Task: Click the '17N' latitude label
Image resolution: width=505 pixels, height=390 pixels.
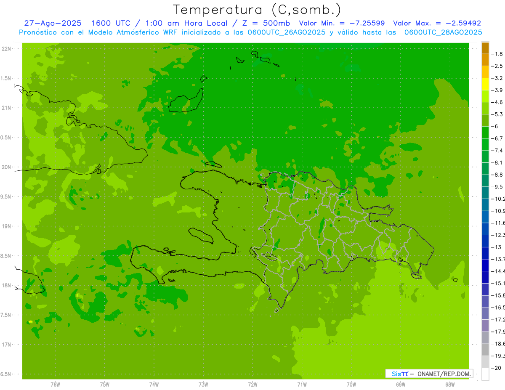Action: [7, 345]
